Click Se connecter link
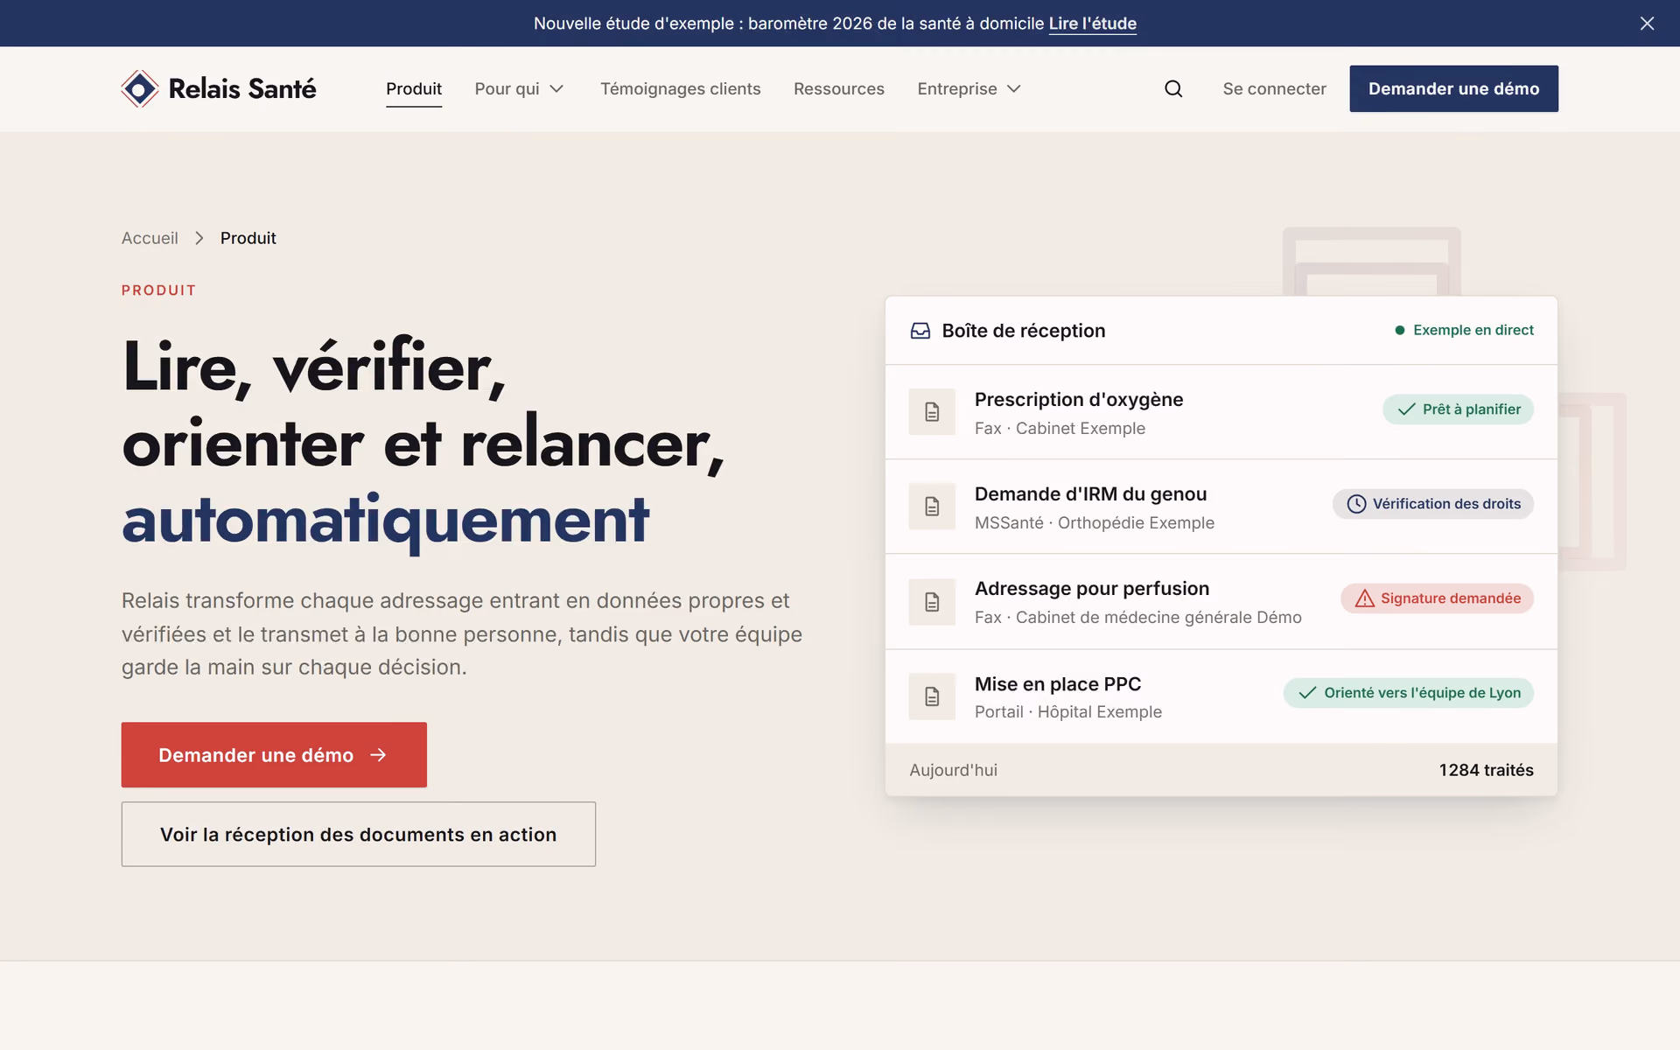 click(1274, 89)
